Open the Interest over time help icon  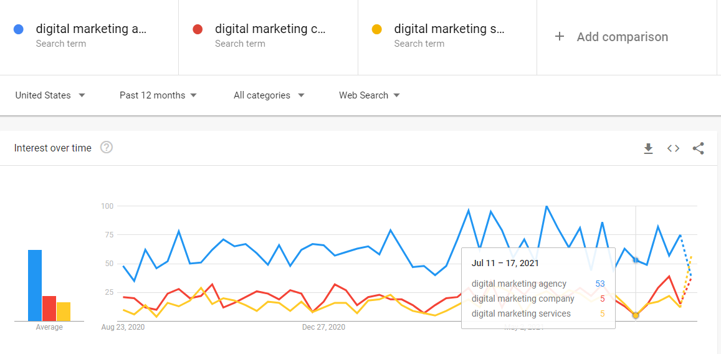coord(107,148)
